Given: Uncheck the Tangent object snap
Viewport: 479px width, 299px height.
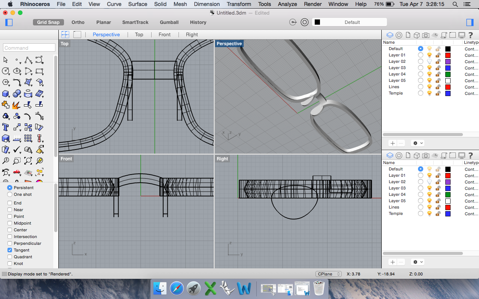Looking at the screenshot, I should click(x=10, y=250).
